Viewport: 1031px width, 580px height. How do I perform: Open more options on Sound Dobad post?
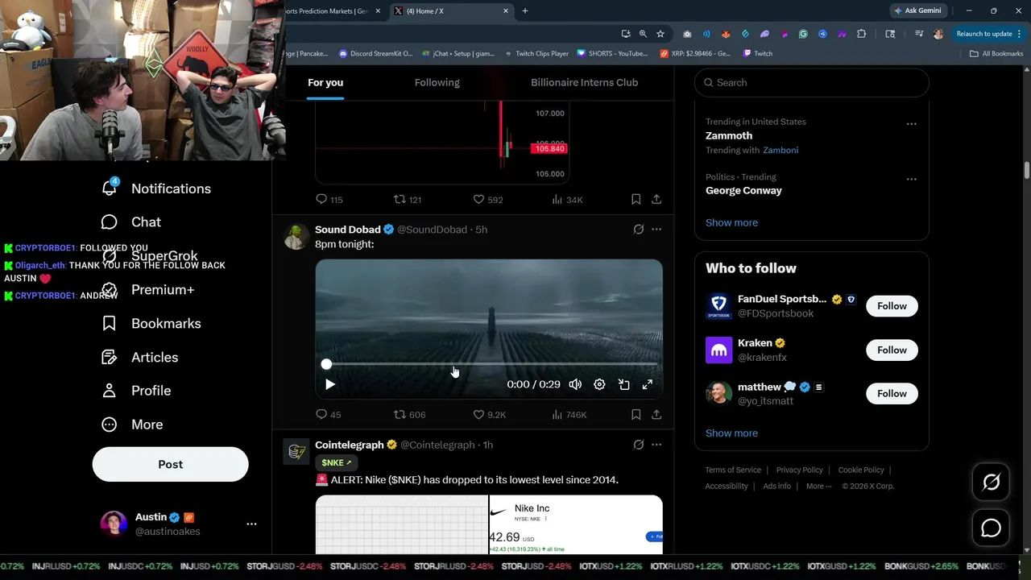pos(656,230)
